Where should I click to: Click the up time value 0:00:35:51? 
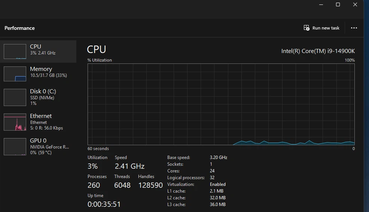pyautogui.click(x=104, y=204)
